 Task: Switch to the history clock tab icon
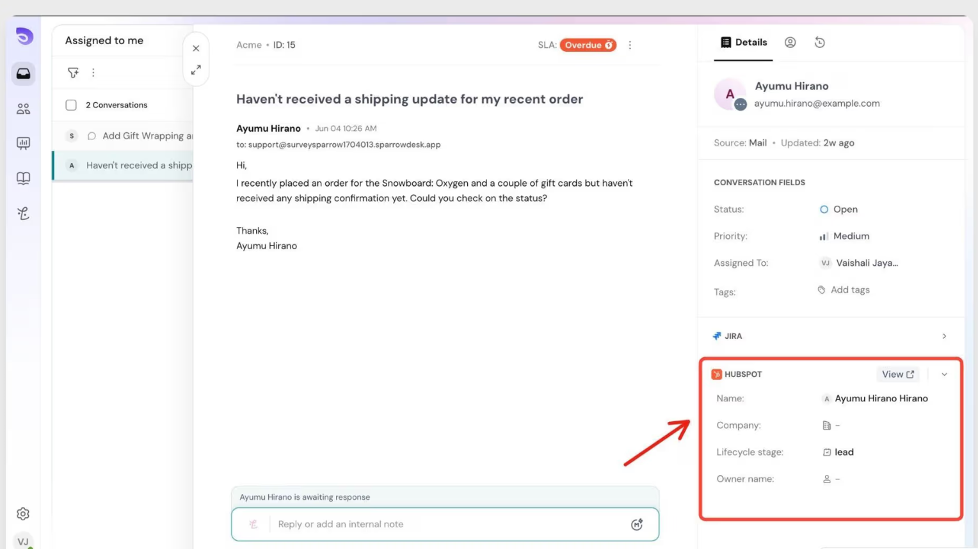(x=820, y=42)
